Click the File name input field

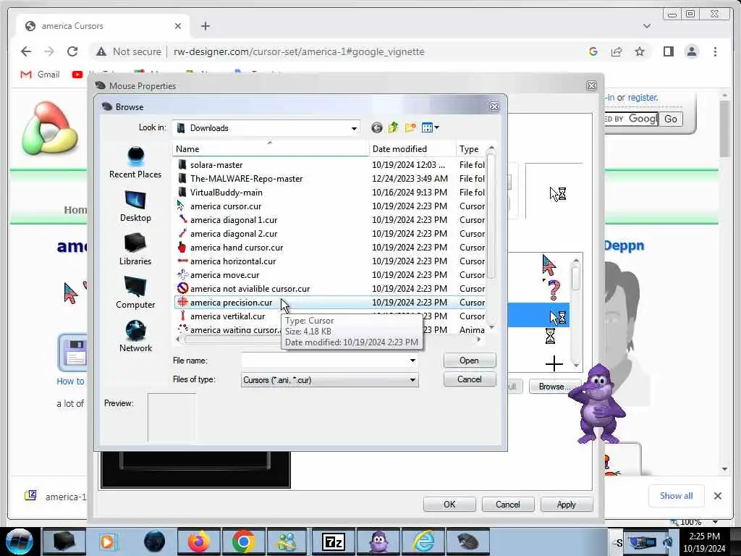[324, 361]
